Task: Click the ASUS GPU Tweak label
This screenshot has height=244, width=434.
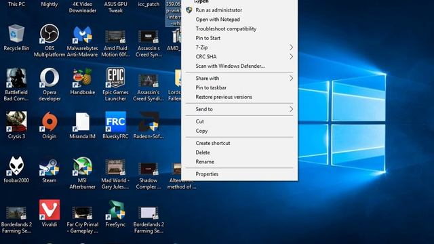Action: click(115, 7)
